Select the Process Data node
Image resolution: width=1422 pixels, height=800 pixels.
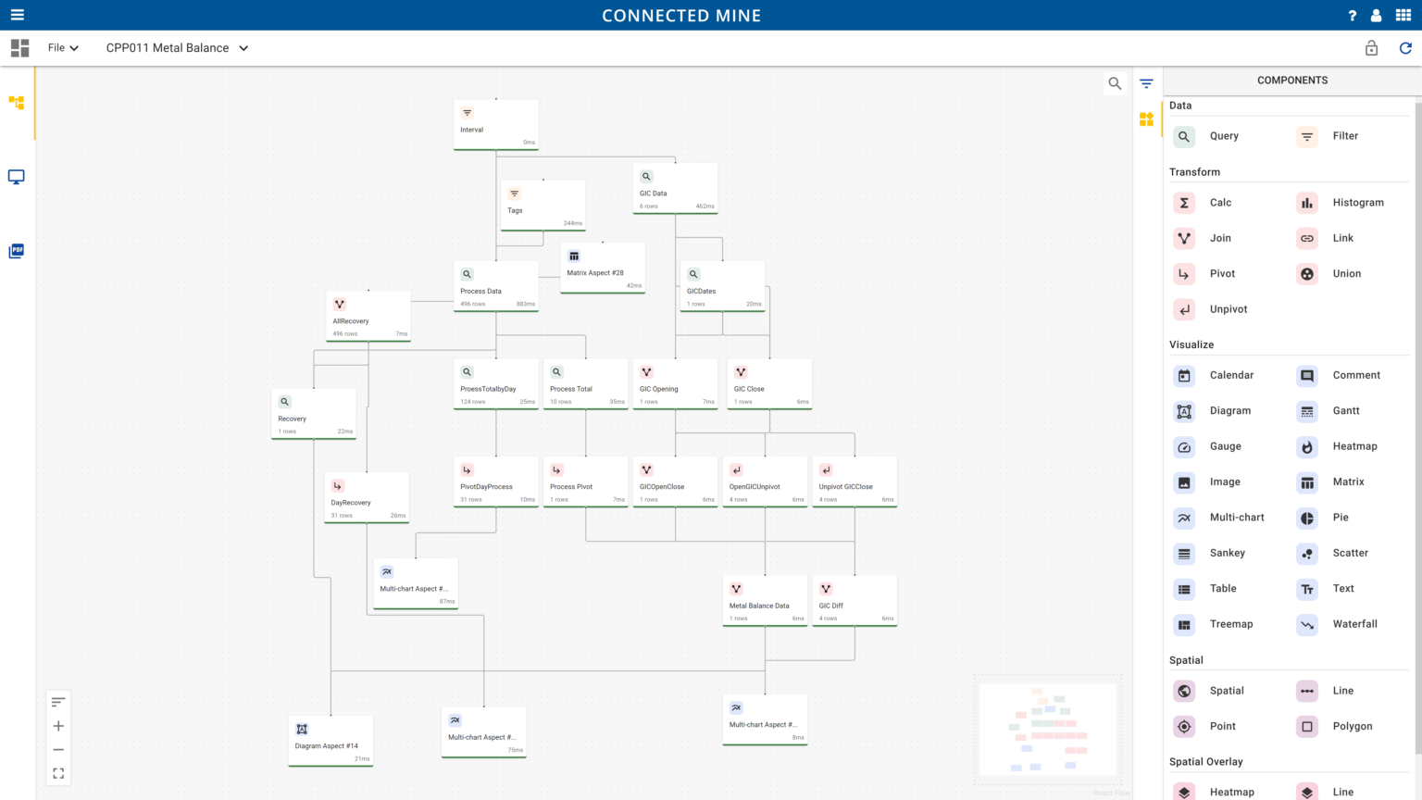pyautogui.click(x=496, y=285)
